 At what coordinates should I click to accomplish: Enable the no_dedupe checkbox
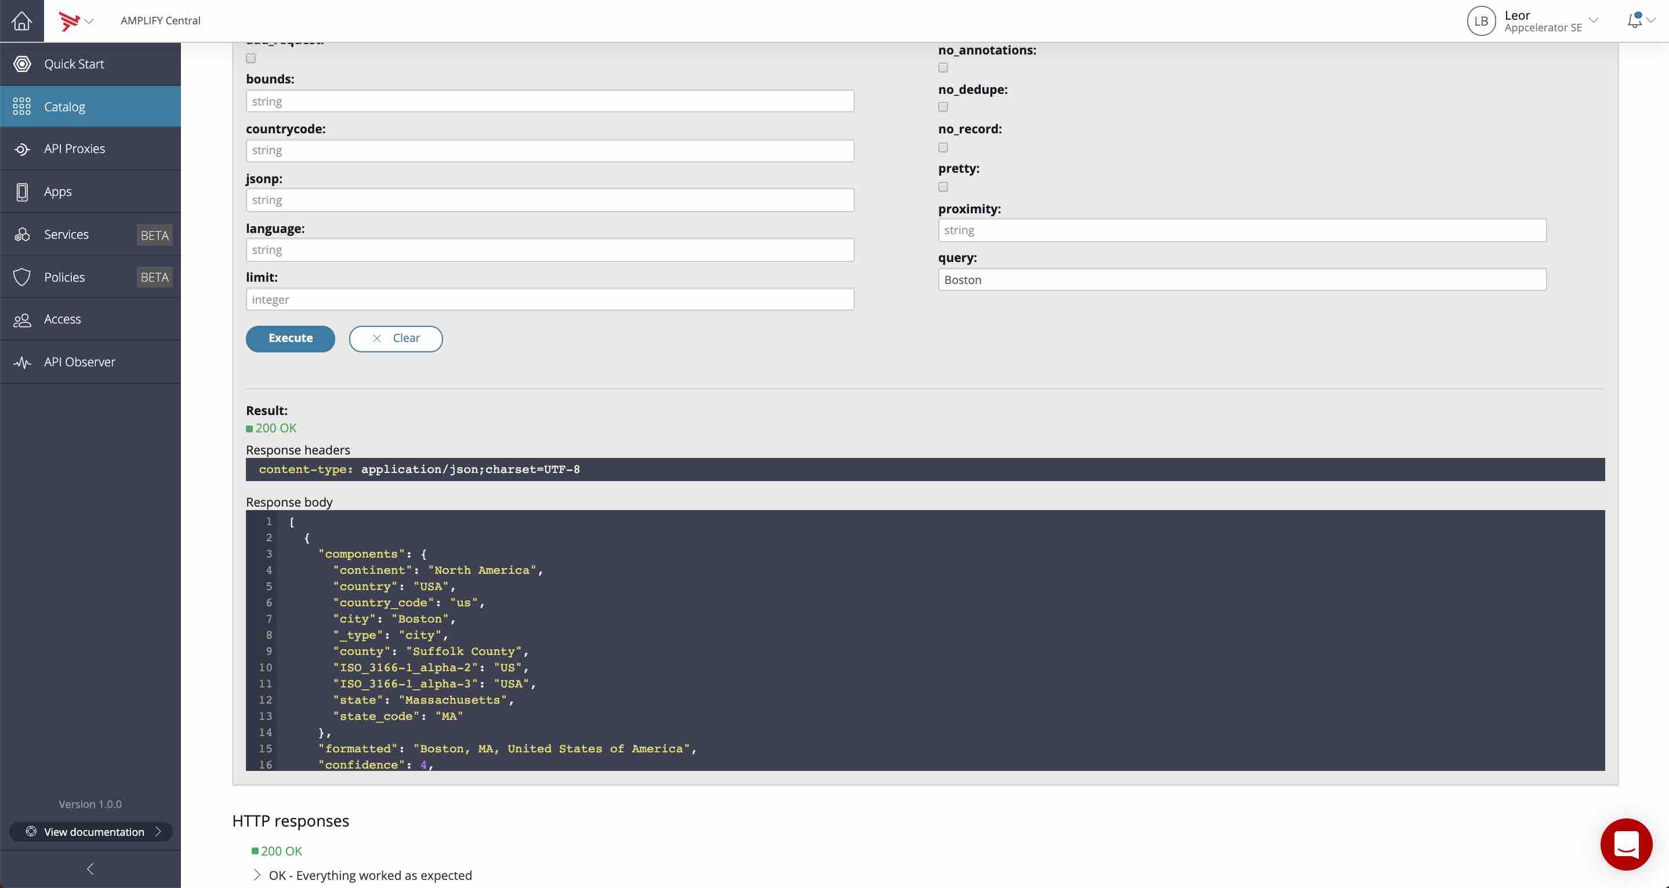943,107
